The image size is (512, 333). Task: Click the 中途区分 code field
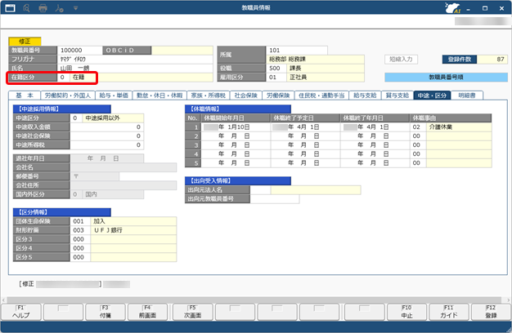(76, 118)
